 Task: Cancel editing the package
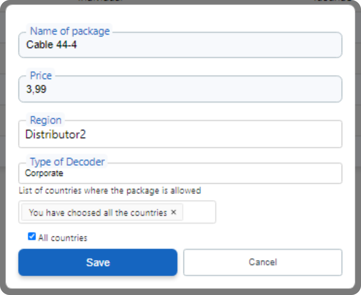(263, 262)
